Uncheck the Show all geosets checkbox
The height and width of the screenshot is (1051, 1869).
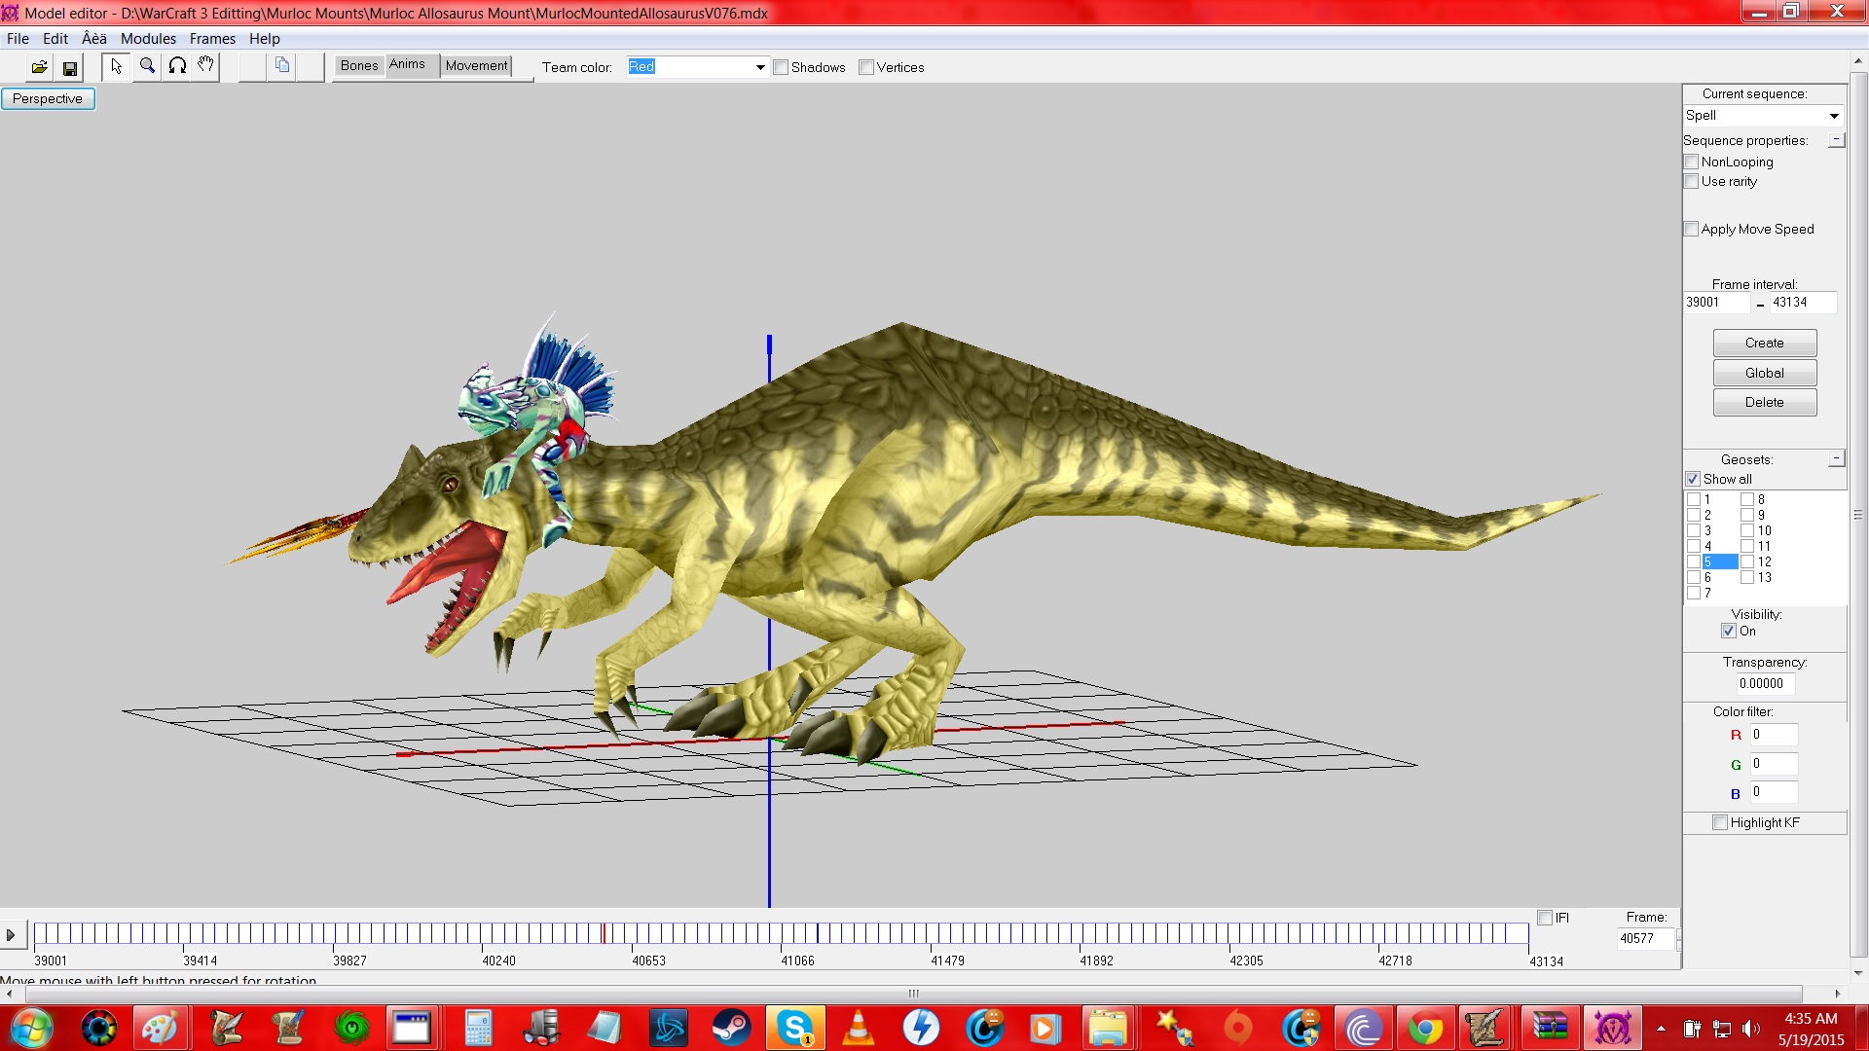tap(1693, 479)
